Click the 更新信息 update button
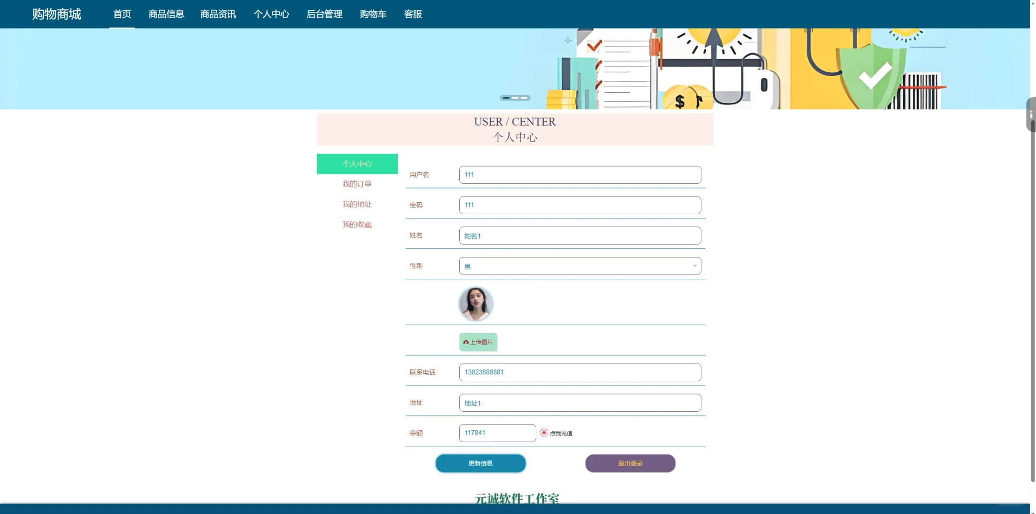This screenshot has height=514, width=1036. [480, 463]
